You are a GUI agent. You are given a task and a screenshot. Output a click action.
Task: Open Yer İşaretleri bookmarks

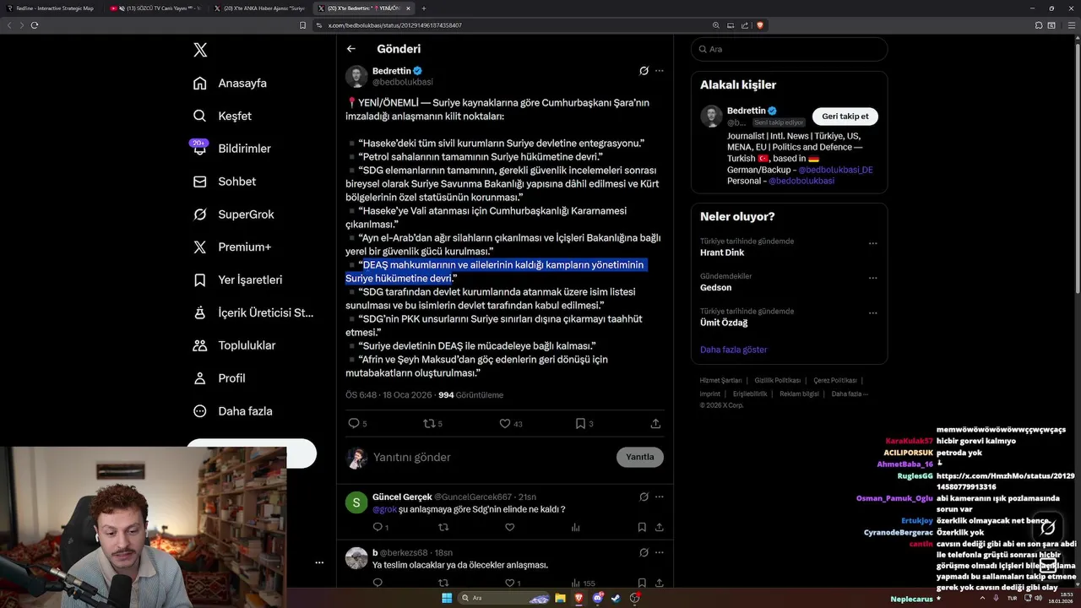[237, 280]
